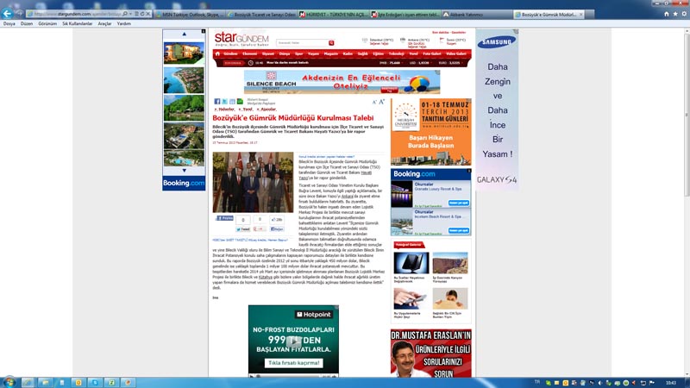Image resolution: width=690 pixels, height=388 pixels.
Task: Play the Hotpoint video ad
Action: pyautogui.click(x=293, y=341)
